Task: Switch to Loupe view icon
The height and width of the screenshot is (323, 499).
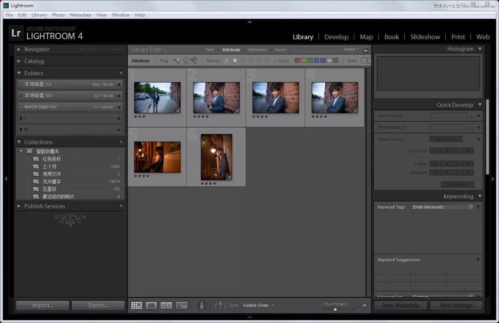Action: tap(151, 305)
